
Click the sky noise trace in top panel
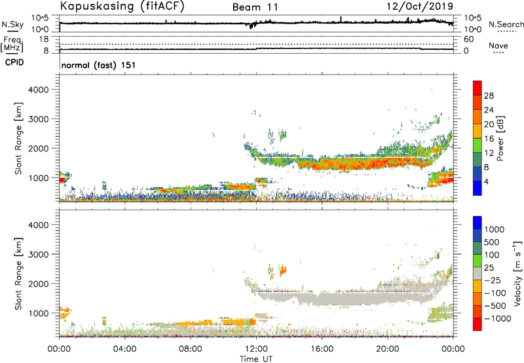(x=256, y=23)
